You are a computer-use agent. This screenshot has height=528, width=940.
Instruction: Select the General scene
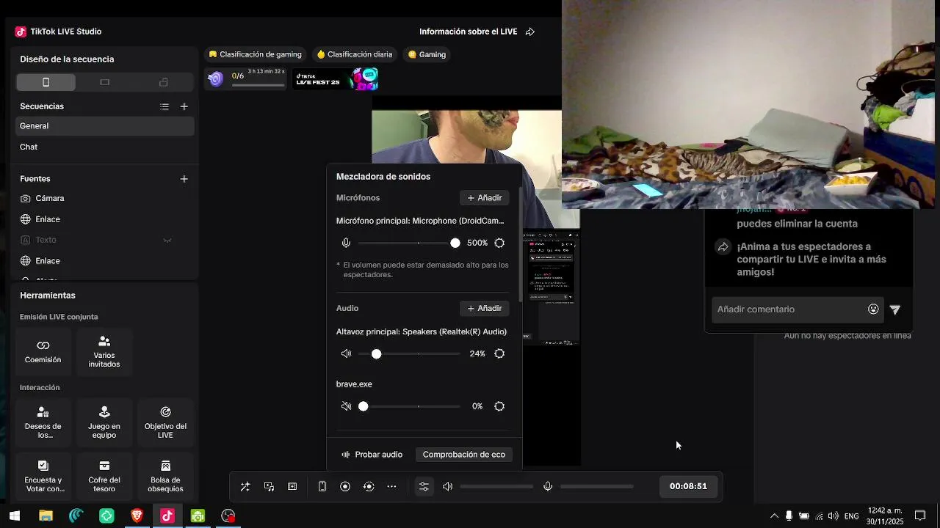[105, 126]
